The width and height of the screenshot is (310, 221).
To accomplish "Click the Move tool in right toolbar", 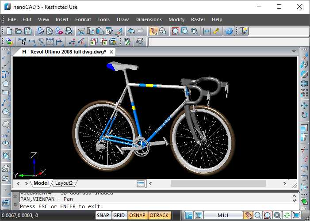I will [304, 106].
